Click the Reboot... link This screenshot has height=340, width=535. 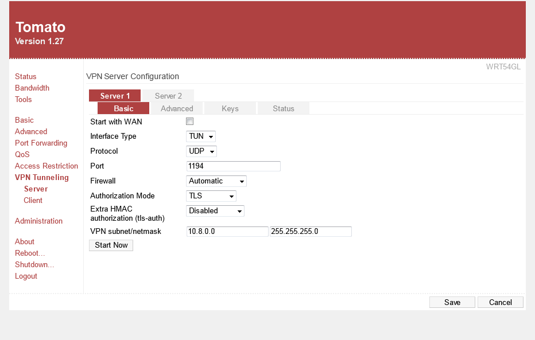point(30,253)
